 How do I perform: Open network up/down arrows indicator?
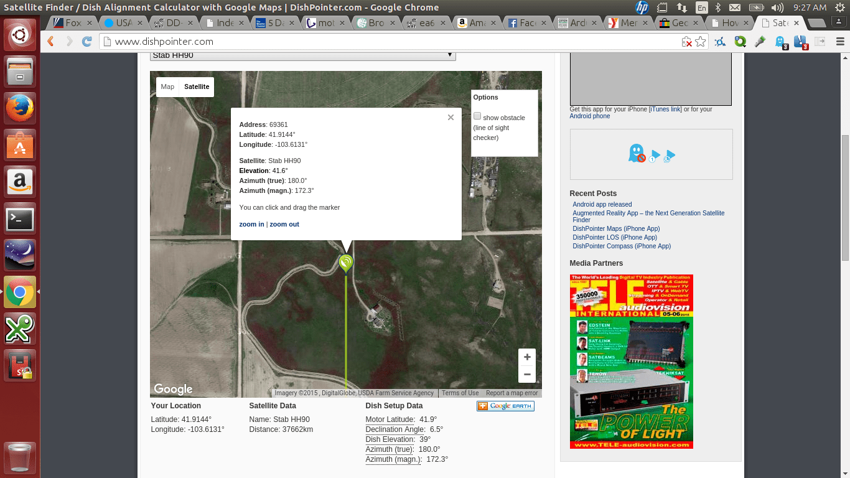coord(682,7)
